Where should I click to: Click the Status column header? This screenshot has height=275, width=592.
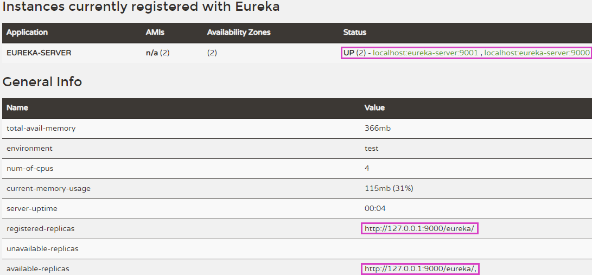(354, 33)
